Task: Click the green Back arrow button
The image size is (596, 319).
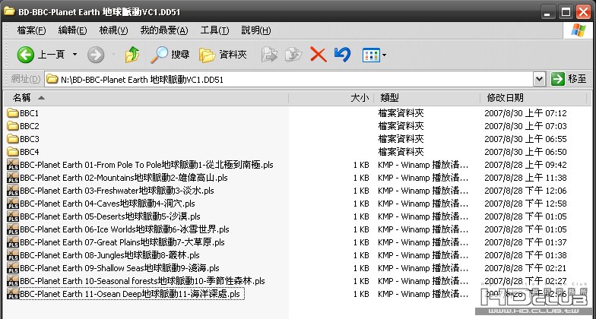Action: tap(26, 55)
